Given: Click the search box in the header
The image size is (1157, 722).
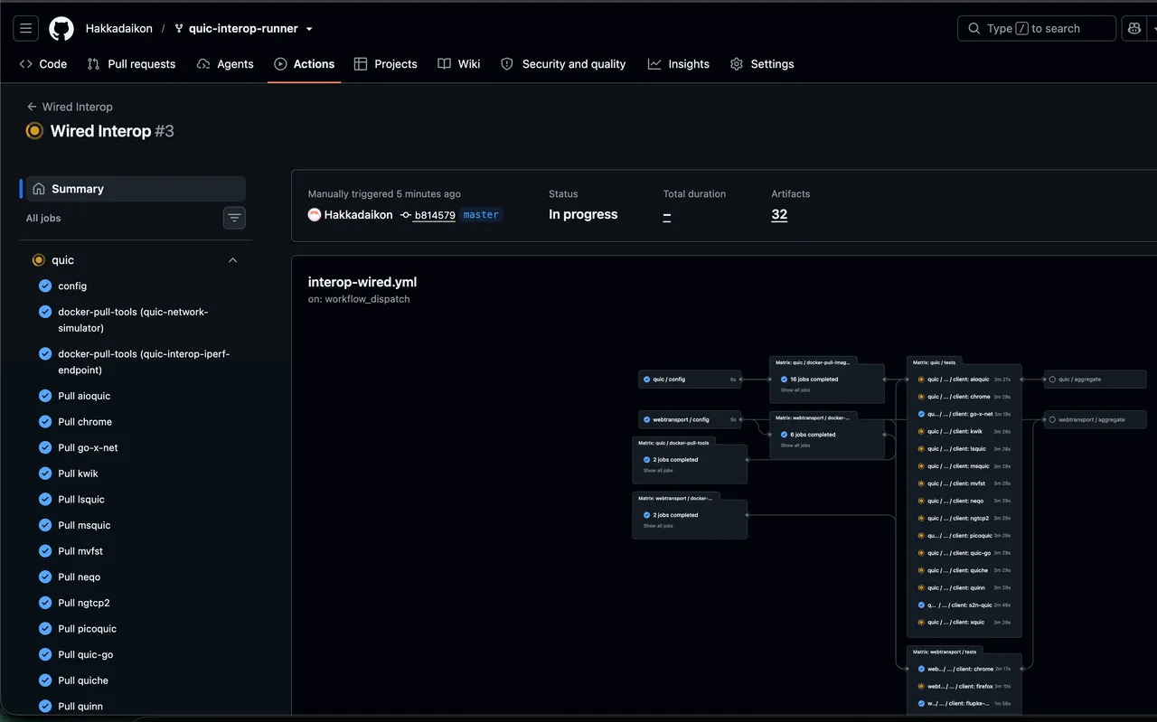Looking at the screenshot, I should pyautogui.click(x=1037, y=29).
